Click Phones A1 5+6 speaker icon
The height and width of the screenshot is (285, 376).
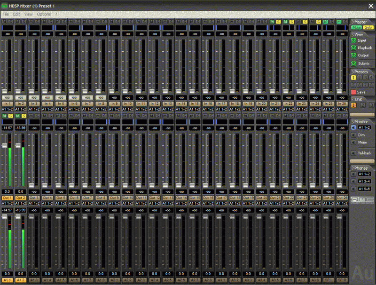click(353, 189)
